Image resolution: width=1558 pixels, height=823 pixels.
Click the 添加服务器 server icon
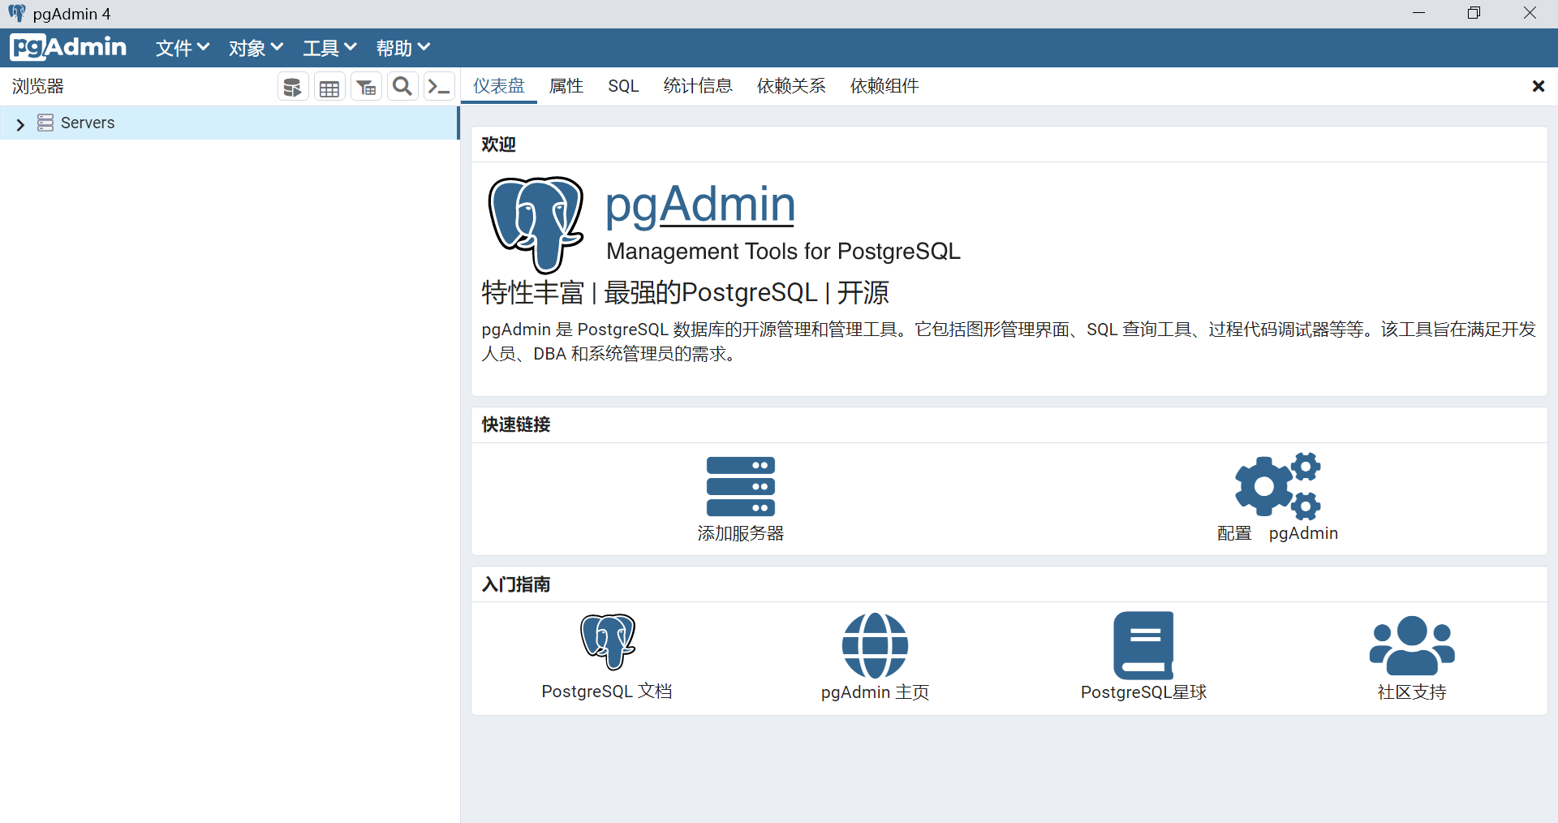[741, 486]
